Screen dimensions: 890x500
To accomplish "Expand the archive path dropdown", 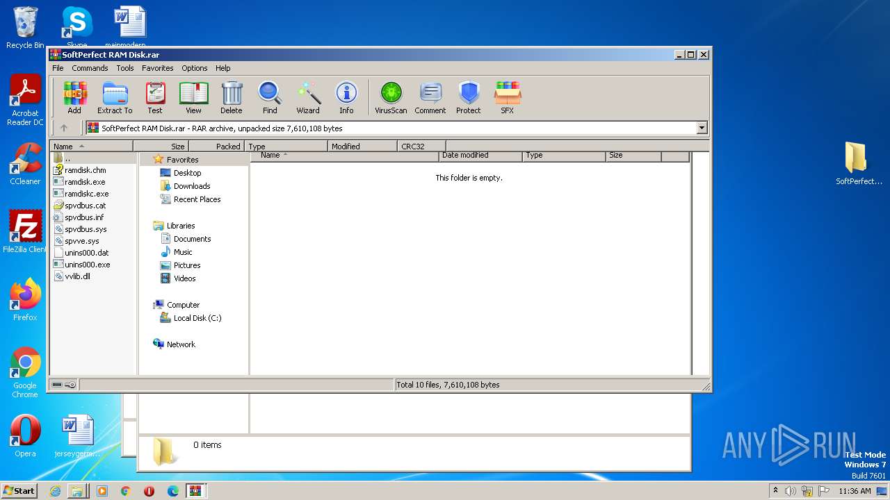I will tap(702, 128).
